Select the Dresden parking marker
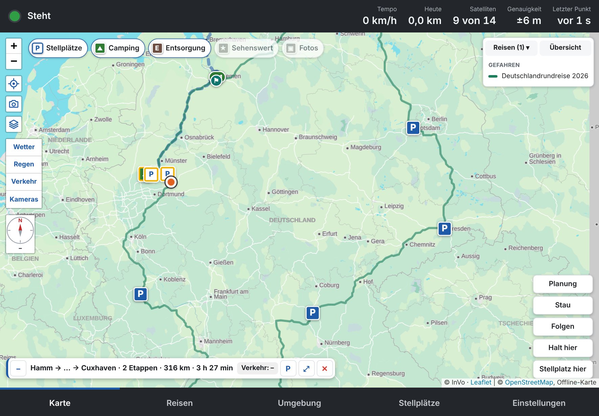Image resolution: width=599 pixels, height=416 pixels. (x=445, y=229)
